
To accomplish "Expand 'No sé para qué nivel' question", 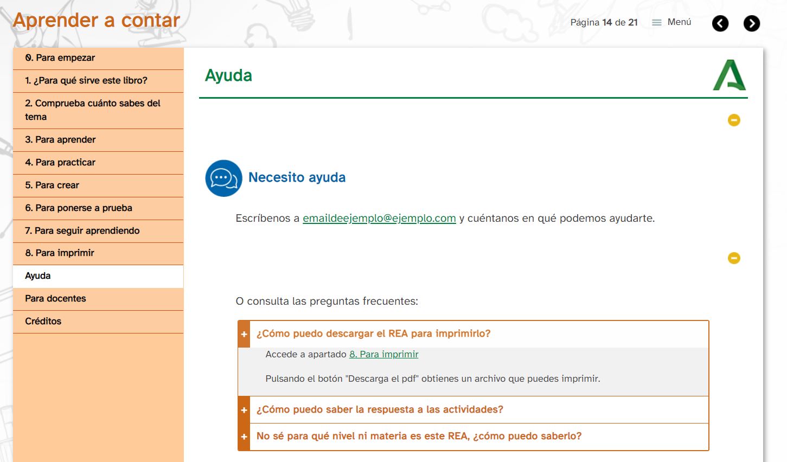I will tap(419, 436).
